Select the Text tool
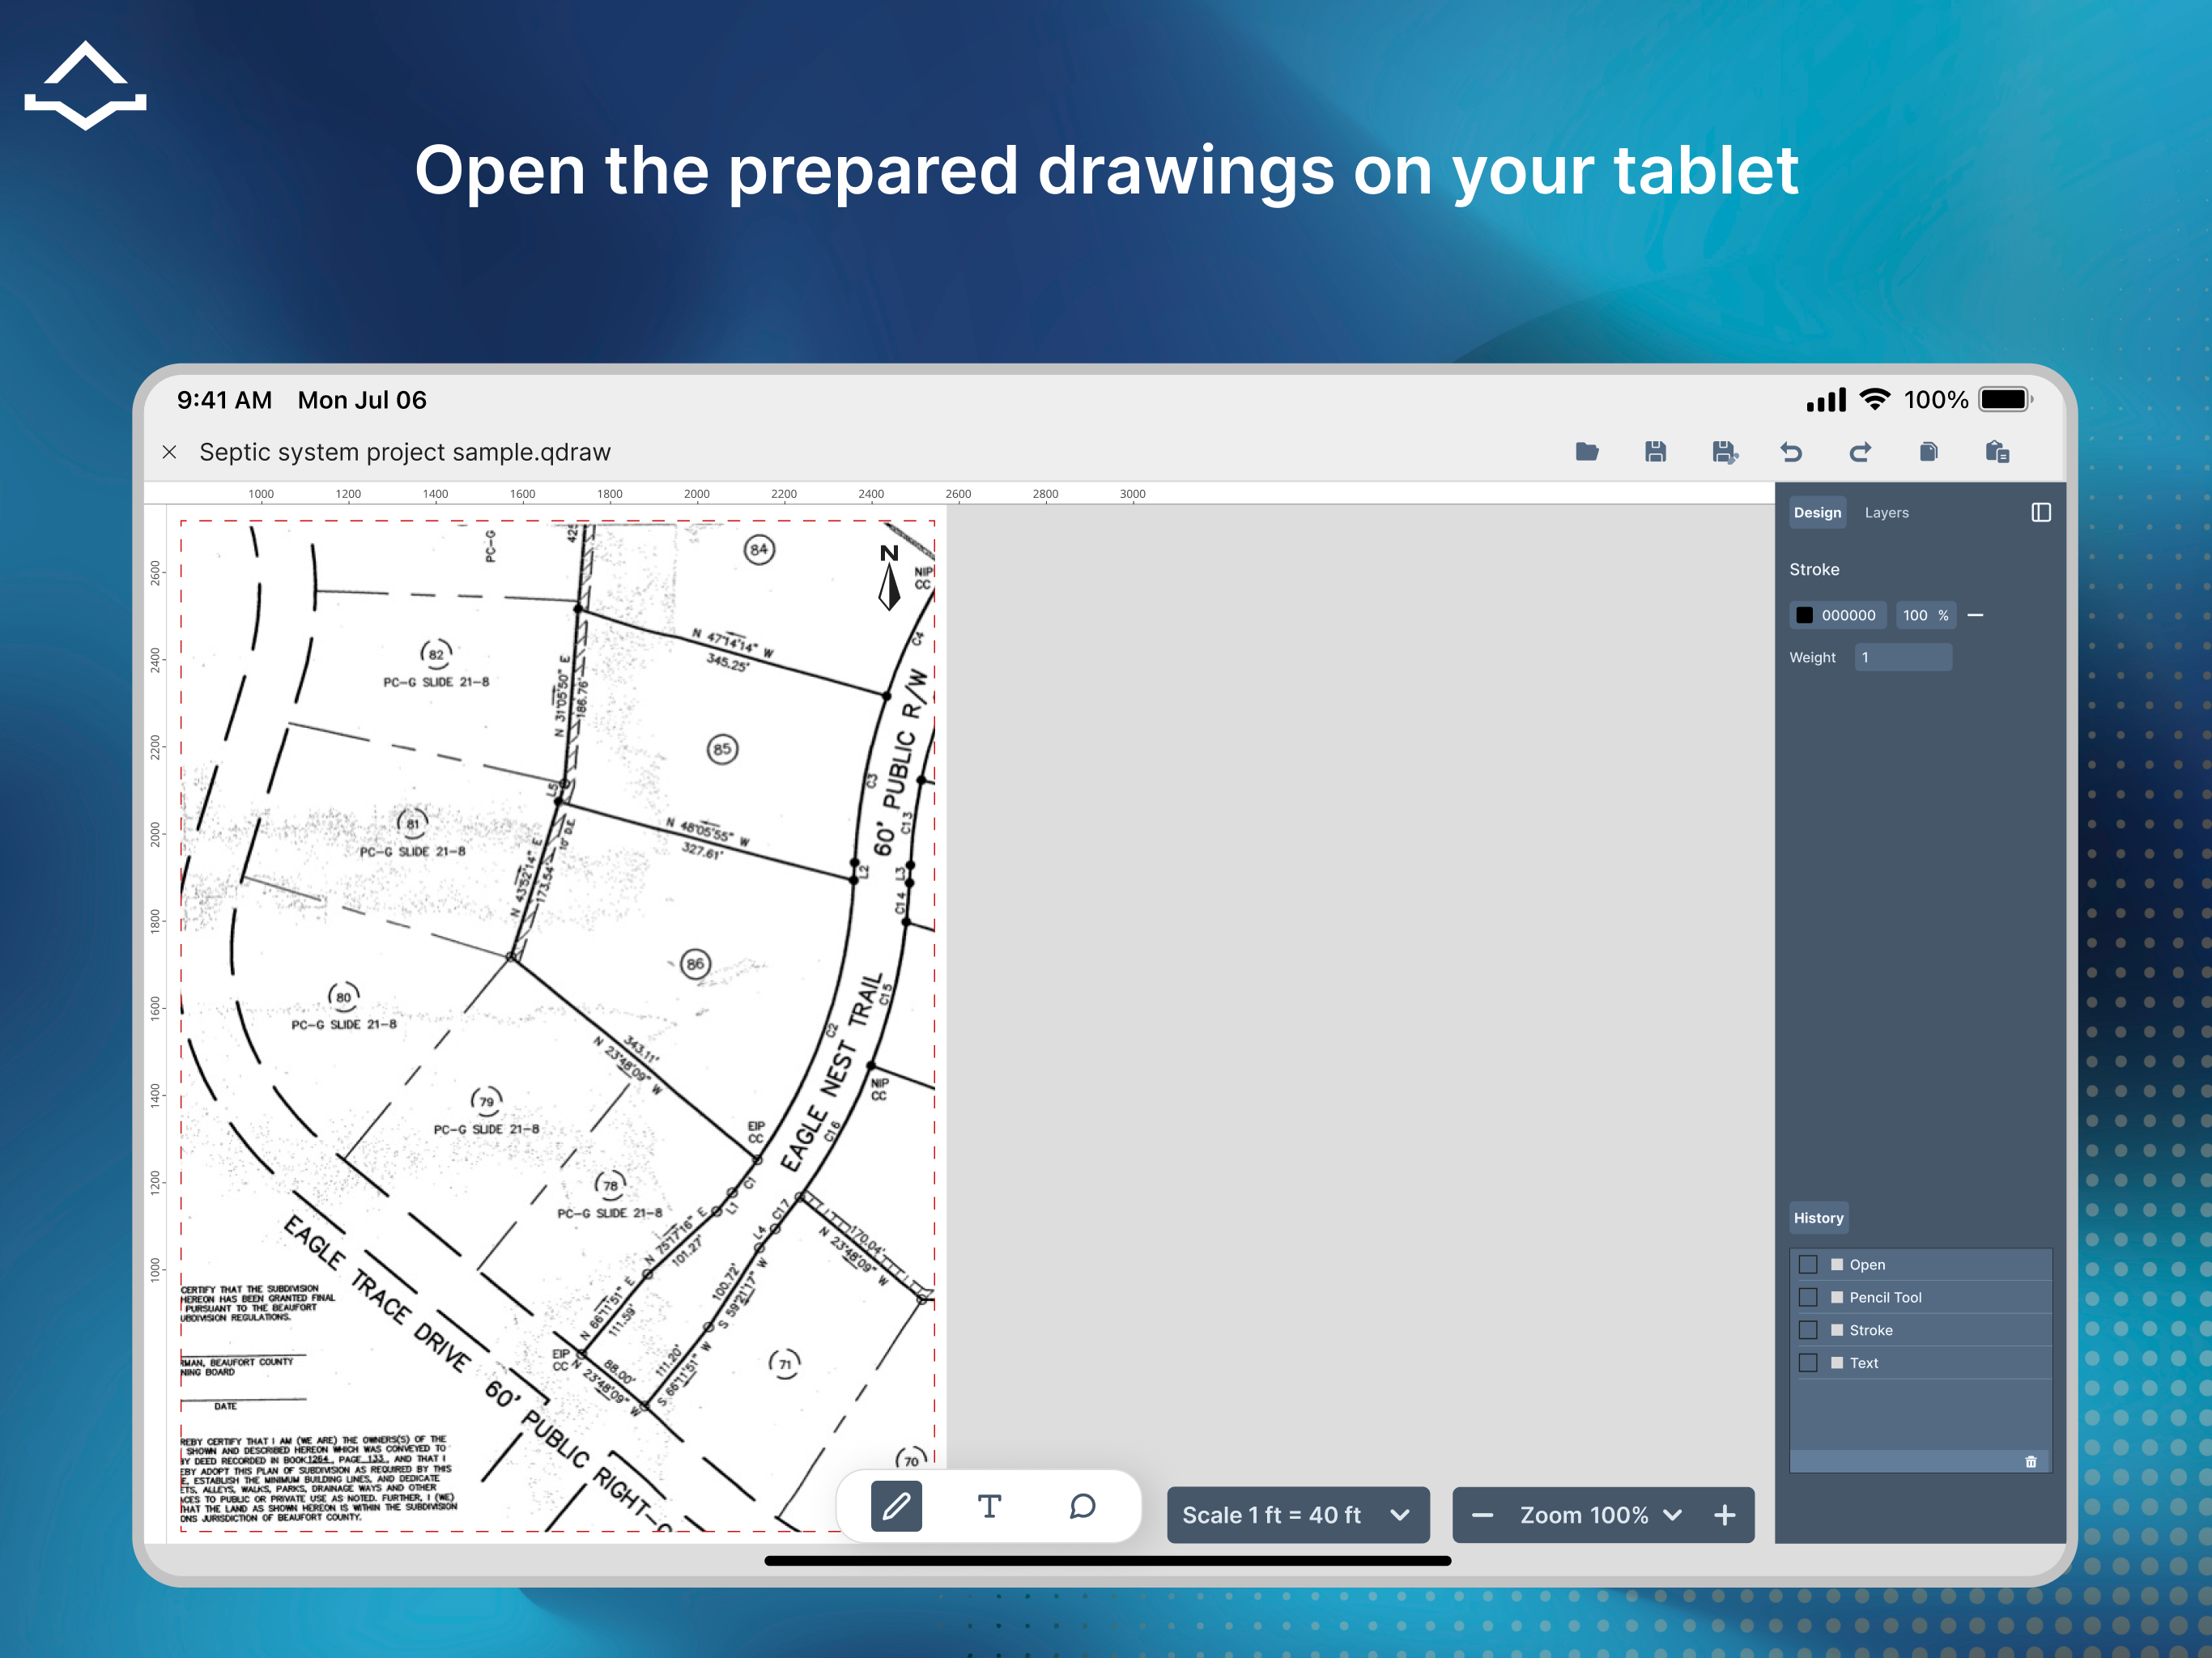 [989, 1506]
